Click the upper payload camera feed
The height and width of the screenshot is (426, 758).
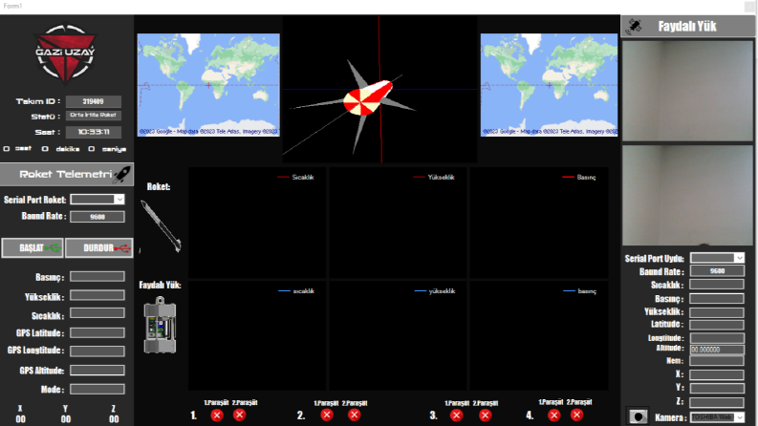688,91
